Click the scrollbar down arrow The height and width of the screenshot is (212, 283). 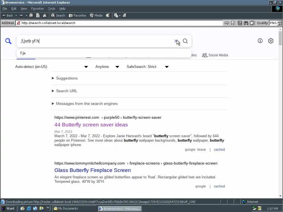280,196
